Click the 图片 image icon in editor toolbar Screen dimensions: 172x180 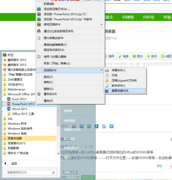pyautogui.click(x=134, y=56)
